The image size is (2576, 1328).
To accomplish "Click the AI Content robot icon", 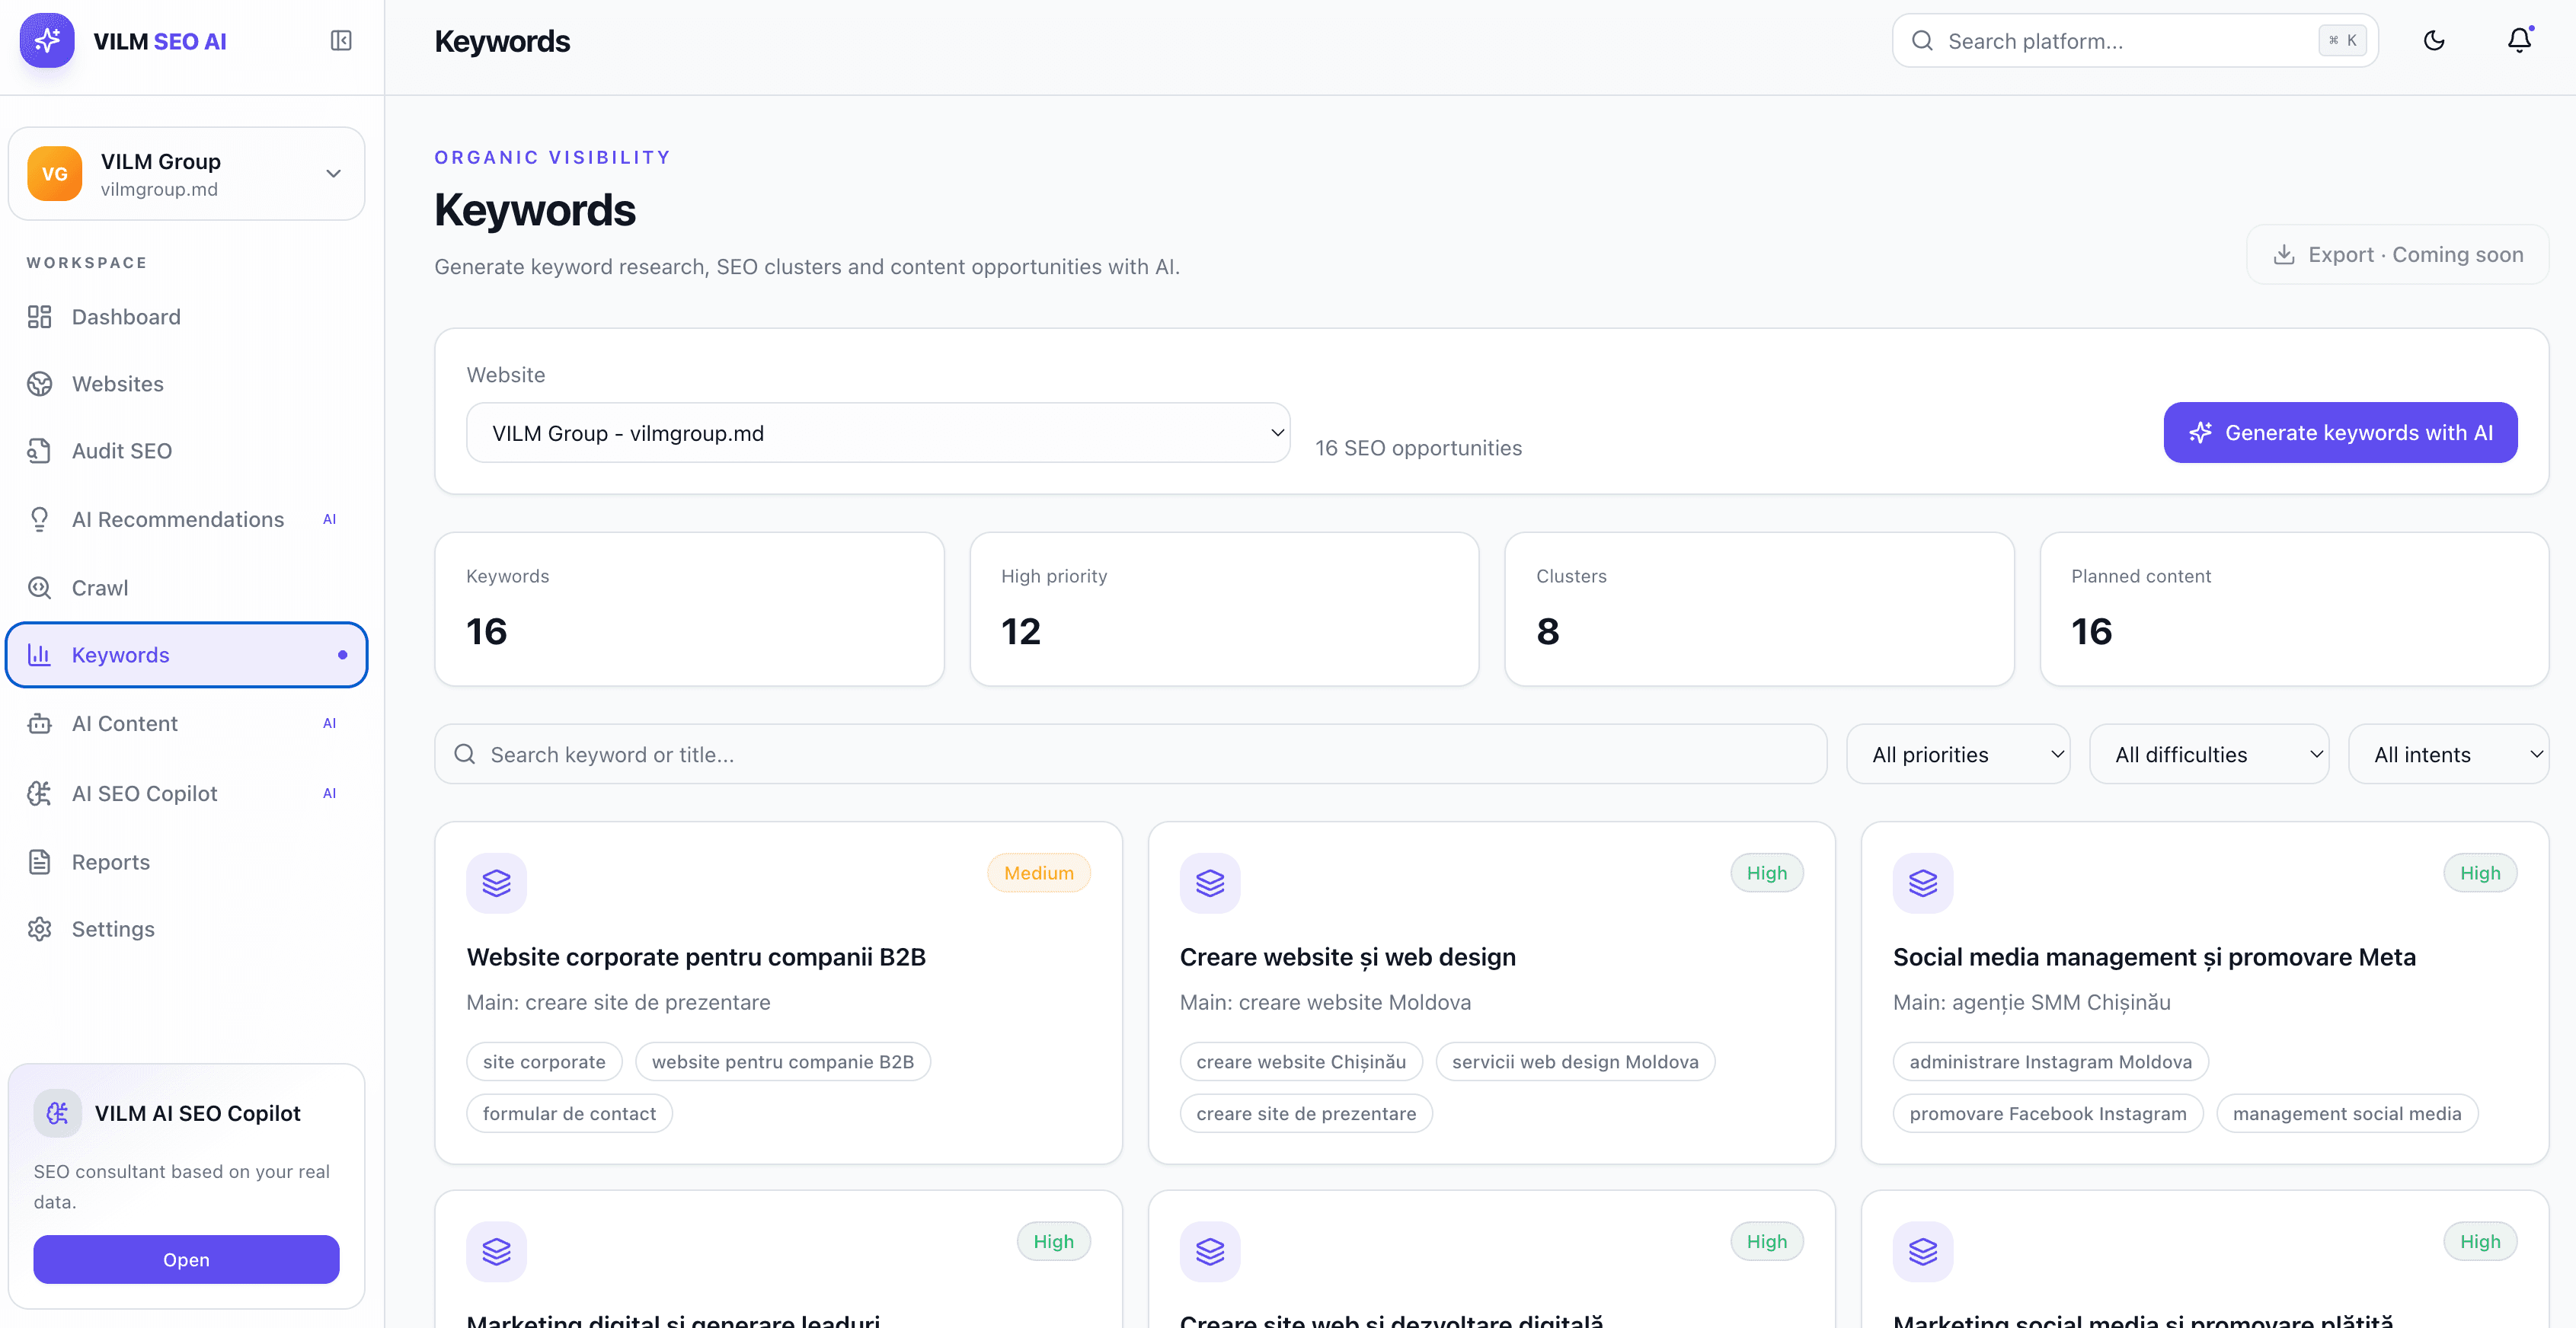I will (x=40, y=723).
